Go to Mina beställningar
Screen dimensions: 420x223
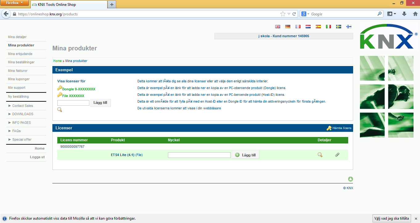coord(21,62)
